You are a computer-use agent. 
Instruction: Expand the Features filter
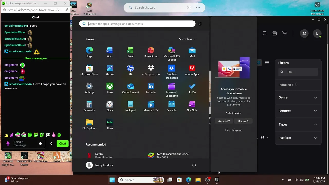[298, 111]
